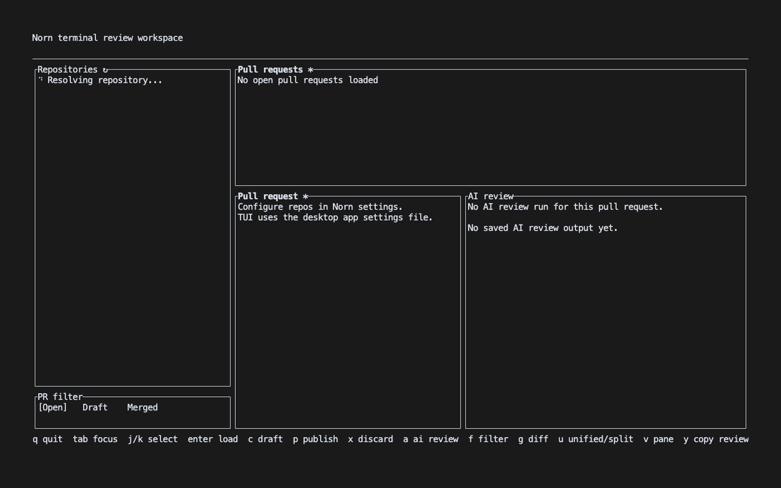This screenshot has width=781, height=488.
Task: Click the 'c draft' shortcut hint
Action: coord(265,439)
